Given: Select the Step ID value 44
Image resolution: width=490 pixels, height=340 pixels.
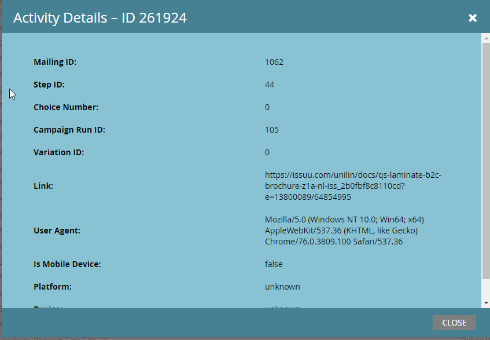Looking at the screenshot, I should (x=270, y=85).
